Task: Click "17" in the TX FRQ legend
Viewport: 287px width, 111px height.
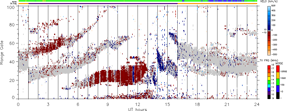Action: pos(273,68)
